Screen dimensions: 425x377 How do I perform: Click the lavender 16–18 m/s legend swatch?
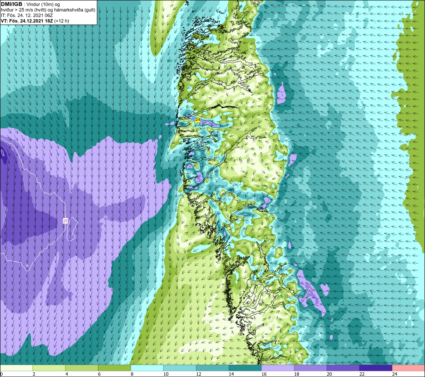[x=278, y=368]
